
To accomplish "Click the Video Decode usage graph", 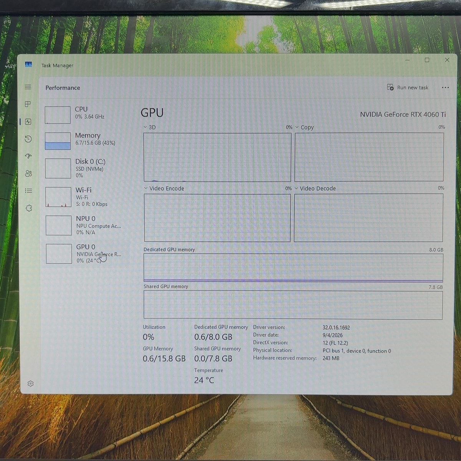I will pyautogui.click(x=368, y=217).
